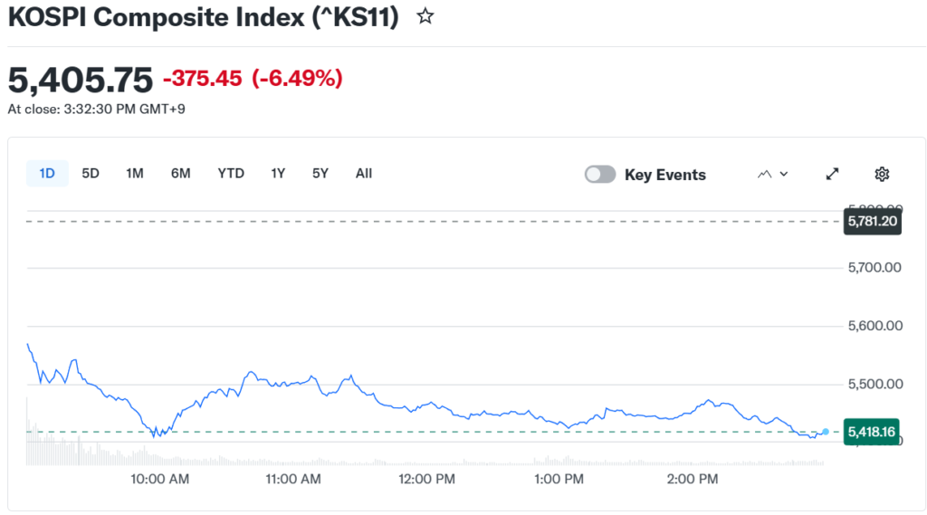Toggle the Key Events switch

(599, 175)
